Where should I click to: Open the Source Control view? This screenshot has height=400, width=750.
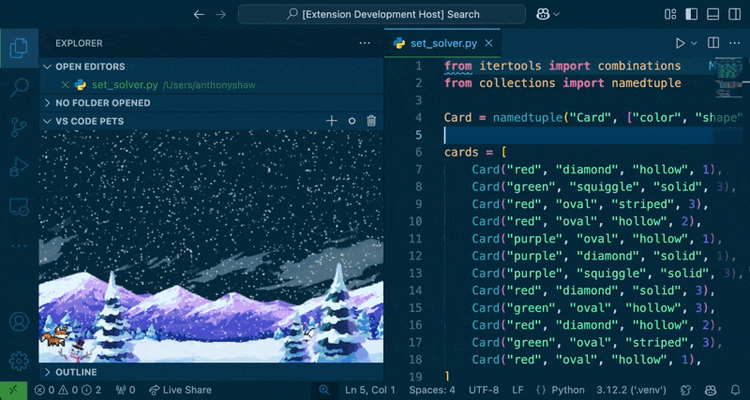19,127
